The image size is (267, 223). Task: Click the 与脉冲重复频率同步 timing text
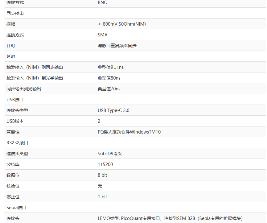point(117,46)
